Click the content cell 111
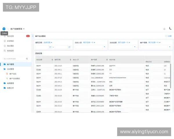The image size is (174, 139). (x=110, y=74)
